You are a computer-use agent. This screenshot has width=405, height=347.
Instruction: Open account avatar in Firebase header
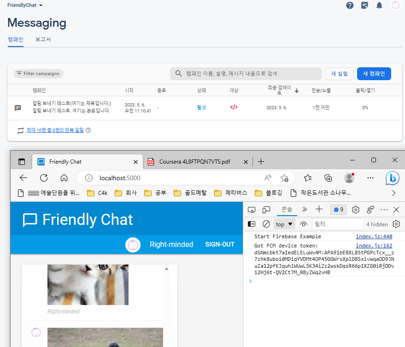(x=395, y=5)
